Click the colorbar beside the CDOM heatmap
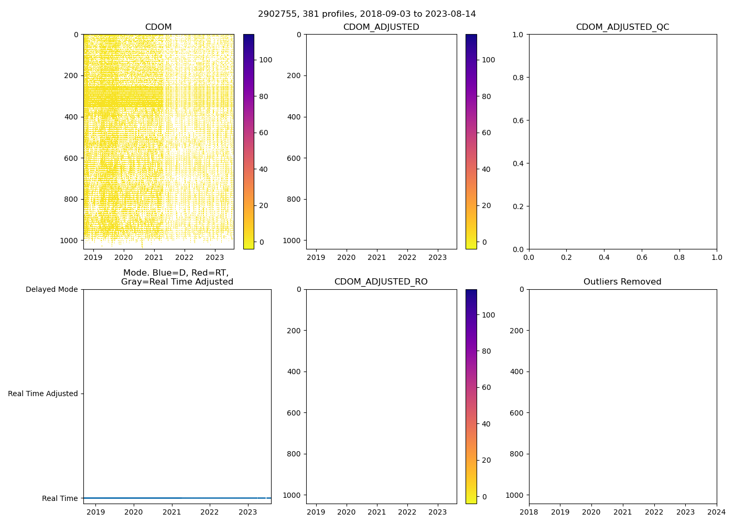 249,141
